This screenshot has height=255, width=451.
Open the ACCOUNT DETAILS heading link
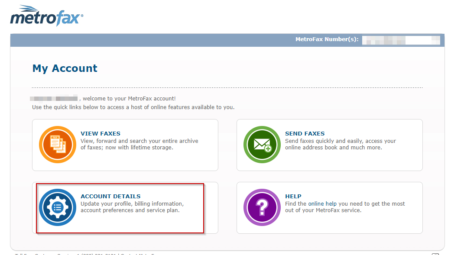coord(110,196)
